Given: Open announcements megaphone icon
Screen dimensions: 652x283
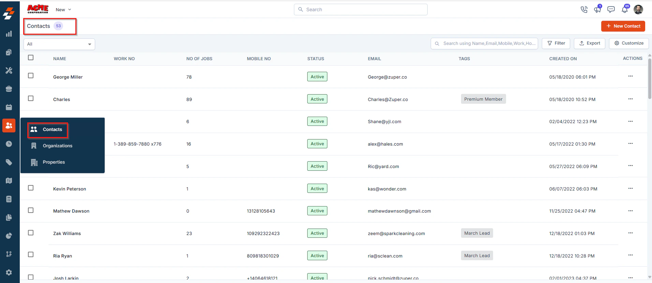Looking at the screenshot, I should (597, 9).
